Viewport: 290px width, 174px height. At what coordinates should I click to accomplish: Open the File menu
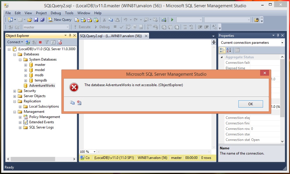pos(8,13)
